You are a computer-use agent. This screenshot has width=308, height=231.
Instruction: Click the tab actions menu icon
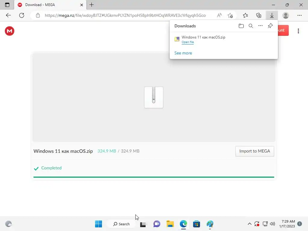[x=7, y=5]
